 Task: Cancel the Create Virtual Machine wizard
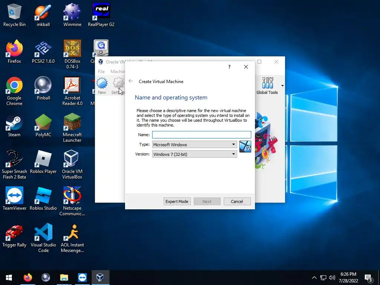[237, 202]
